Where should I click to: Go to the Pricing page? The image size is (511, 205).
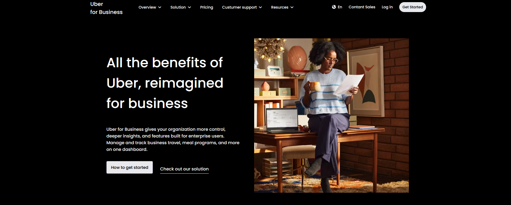[x=207, y=7]
